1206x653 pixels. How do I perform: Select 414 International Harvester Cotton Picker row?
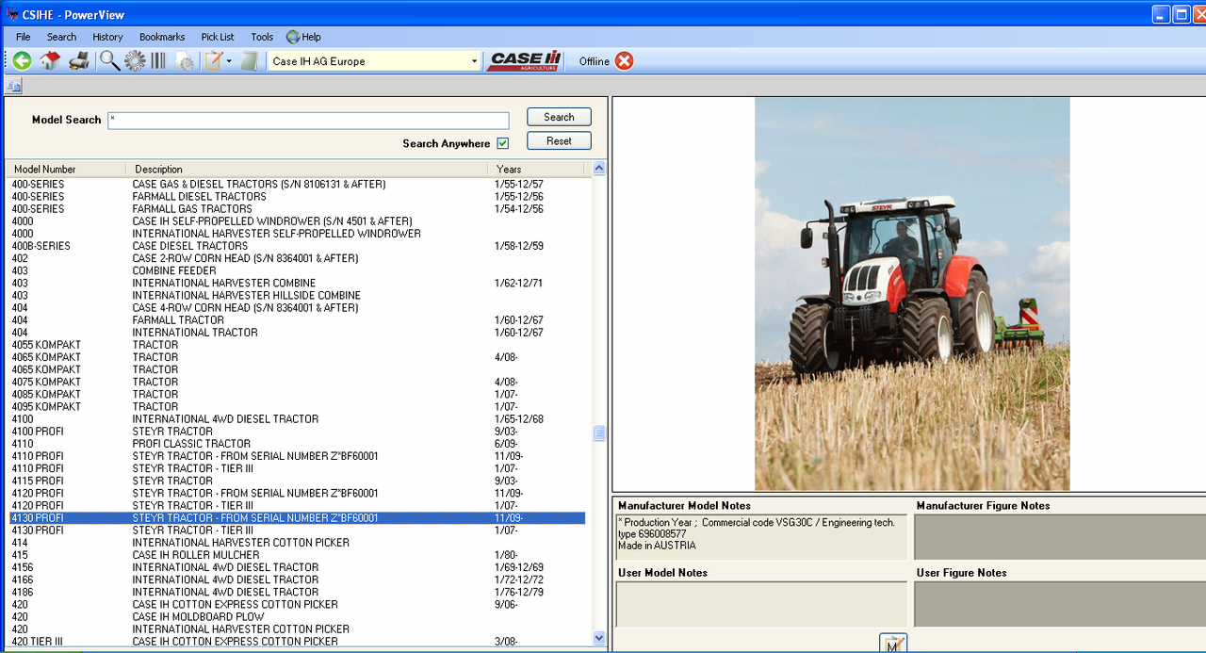pyautogui.click(x=296, y=543)
